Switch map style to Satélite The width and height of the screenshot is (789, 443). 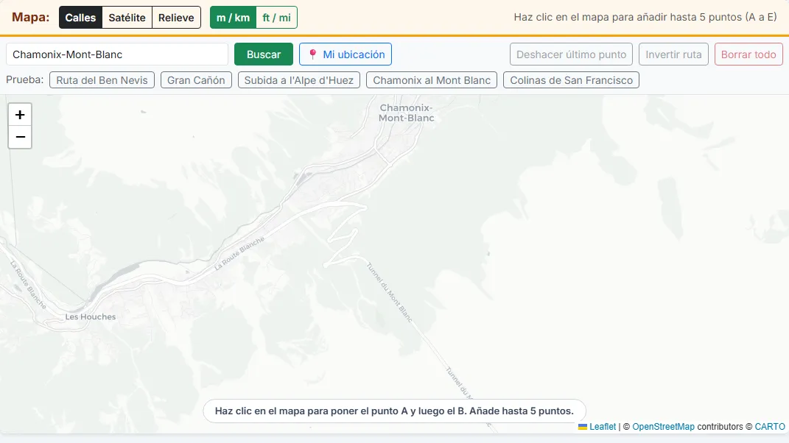coord(127,18)
